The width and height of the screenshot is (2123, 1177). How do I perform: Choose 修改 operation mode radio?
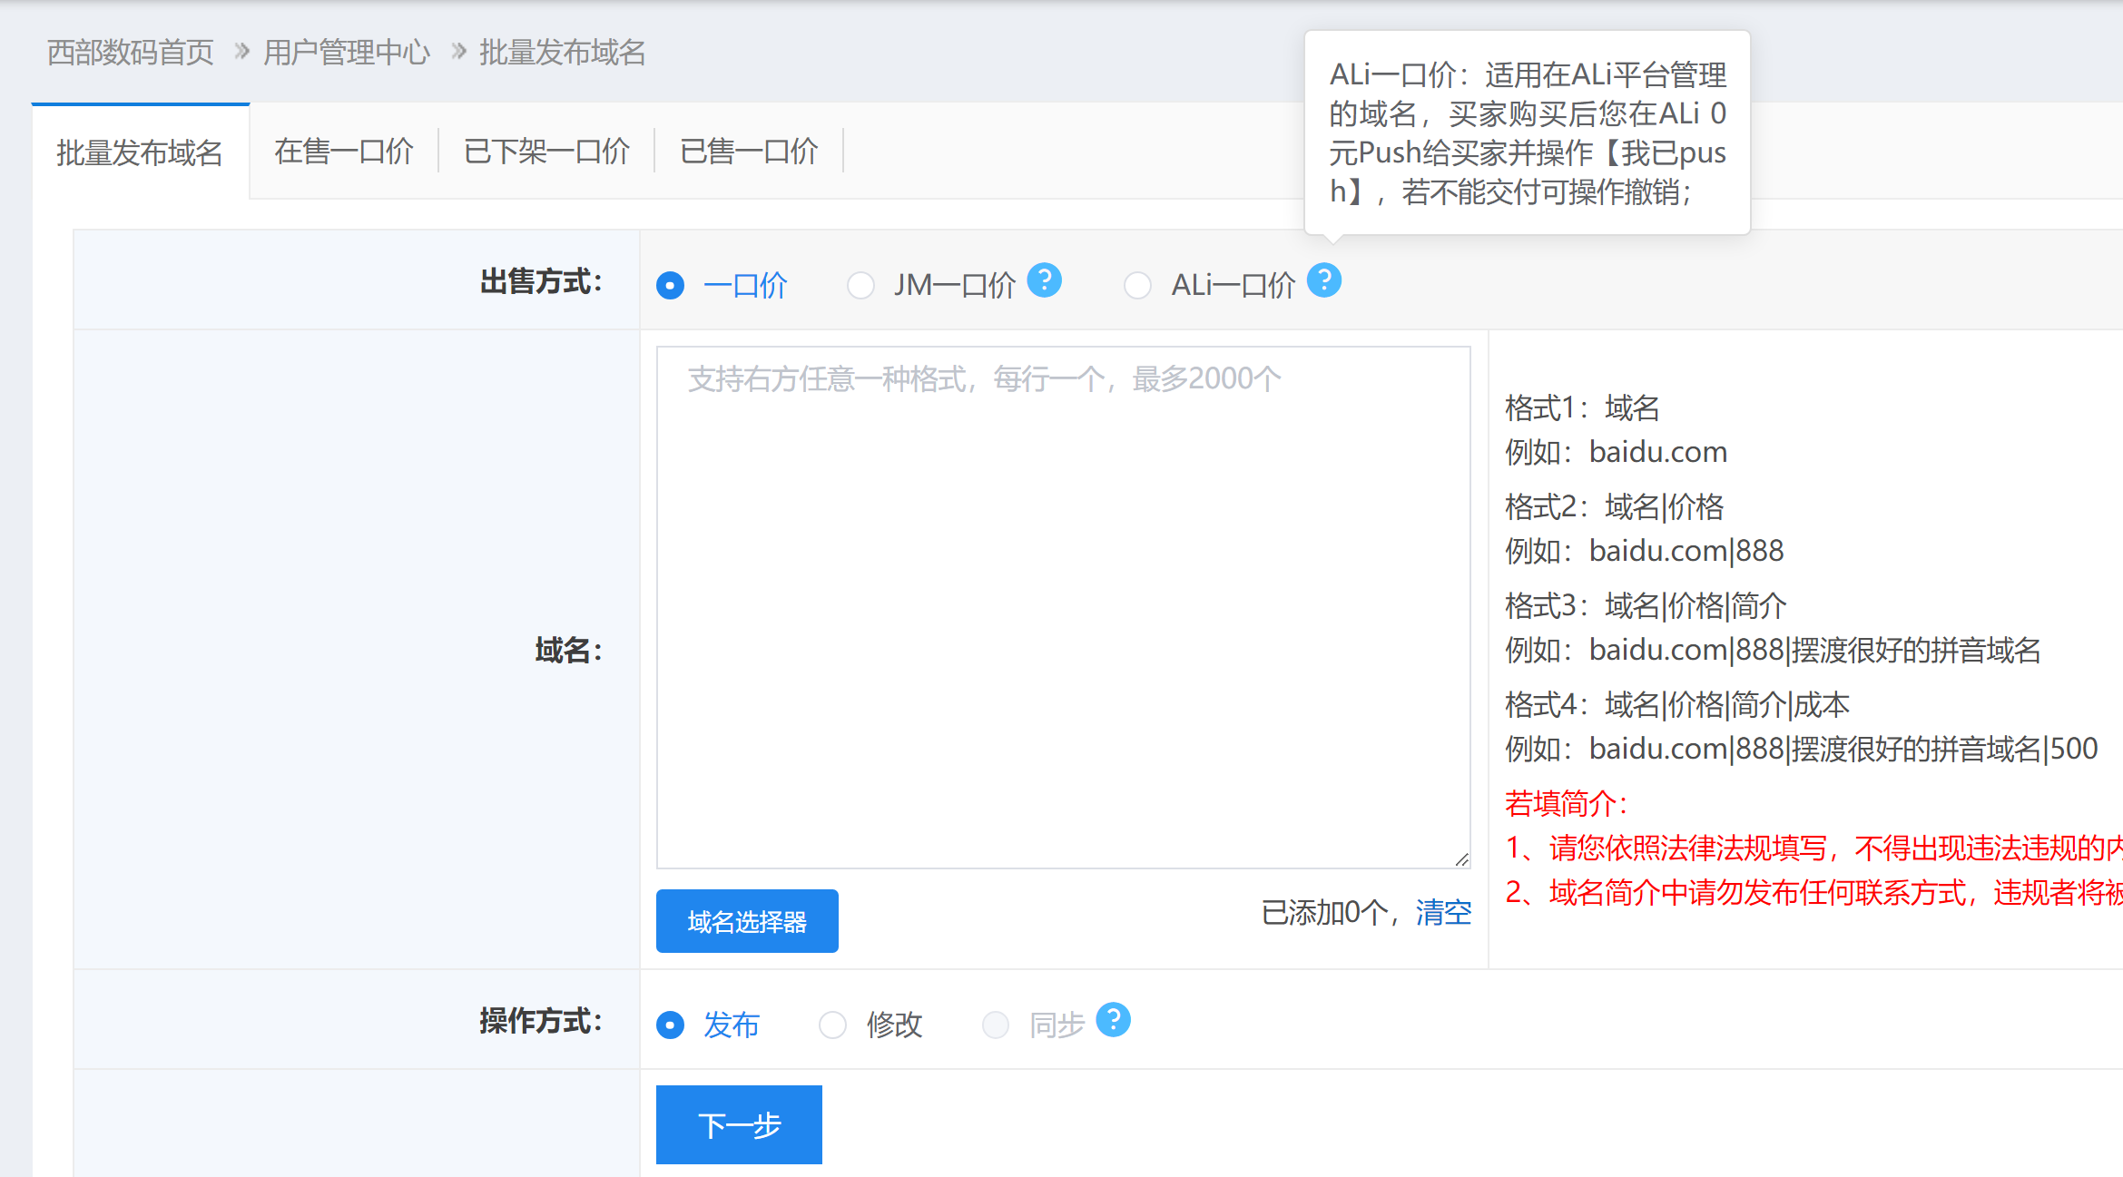pyautogui.click(x=832, y=1025)
